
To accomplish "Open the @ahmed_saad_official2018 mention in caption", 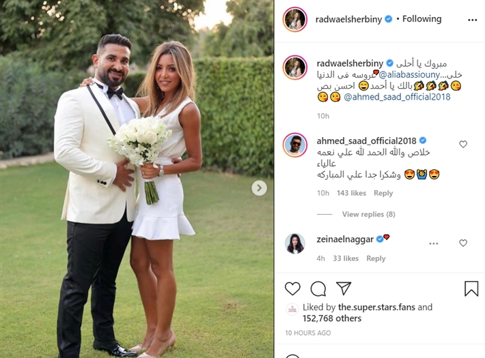I will (x=397, y=97).
